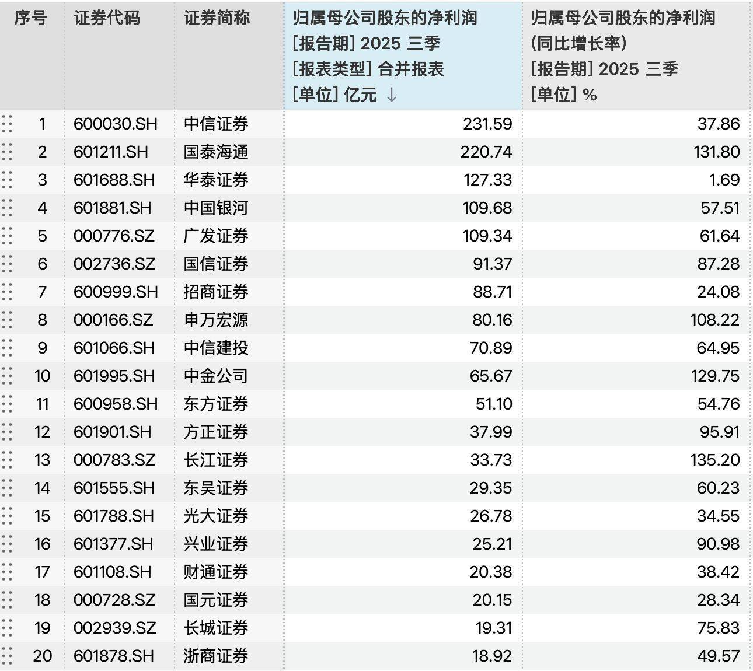Click the drag grip icon for row 15
This screenshot has width=753, height=671.
[7, 516]
